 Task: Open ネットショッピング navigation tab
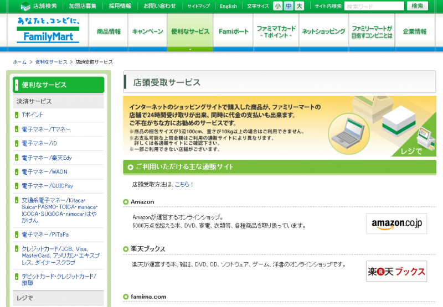pos(324,32)
